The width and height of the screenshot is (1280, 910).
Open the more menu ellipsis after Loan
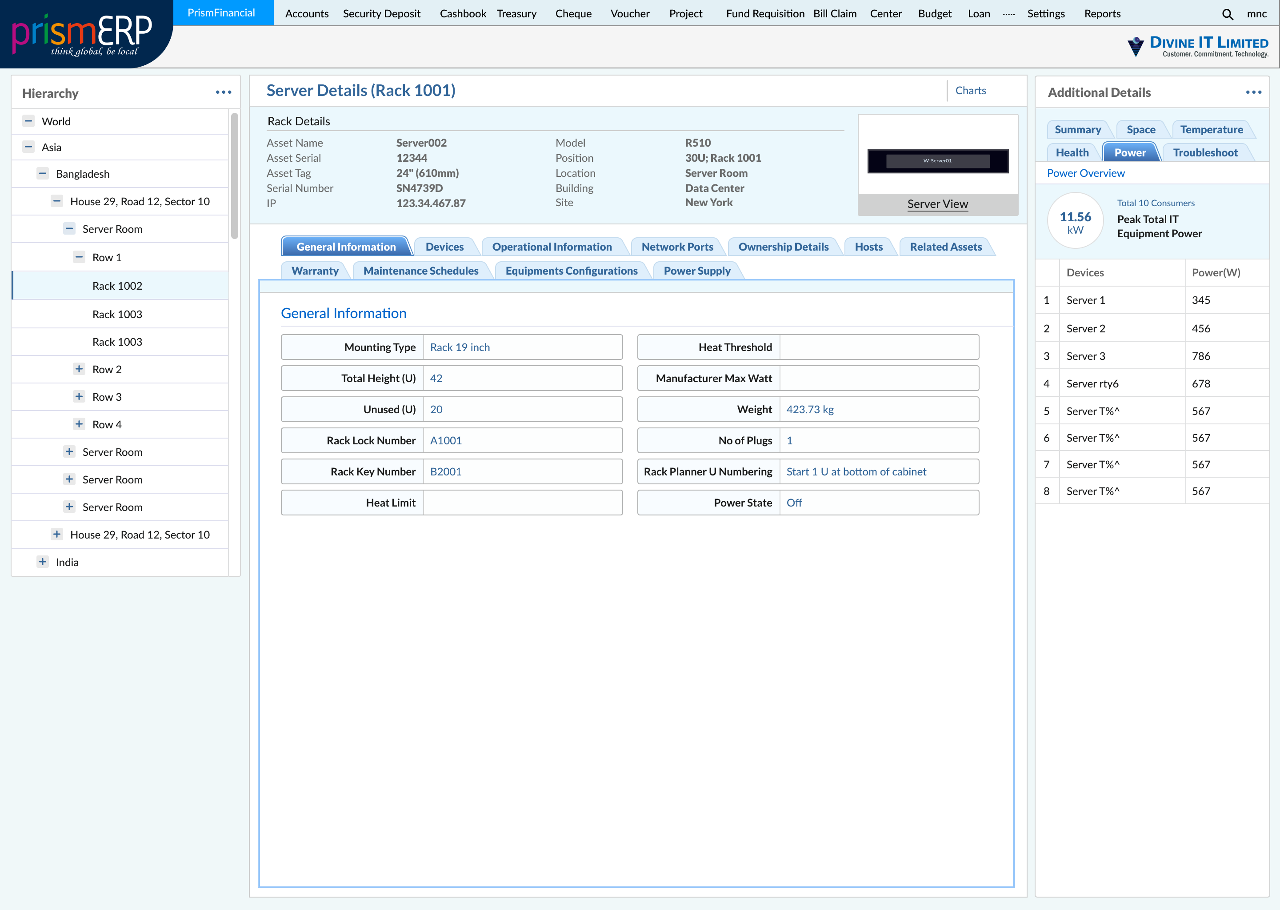point(1009,14)
